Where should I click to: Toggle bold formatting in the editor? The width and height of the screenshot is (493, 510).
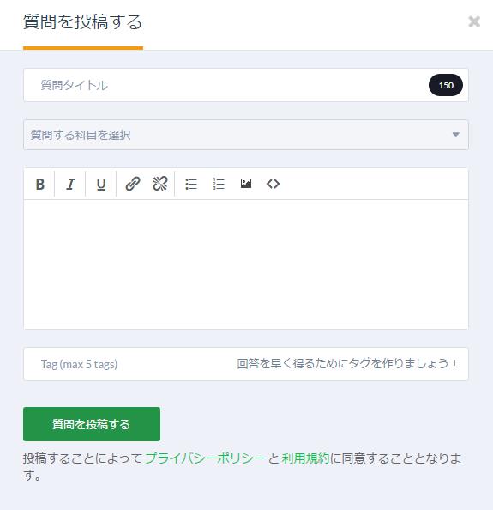click(40, 184)
